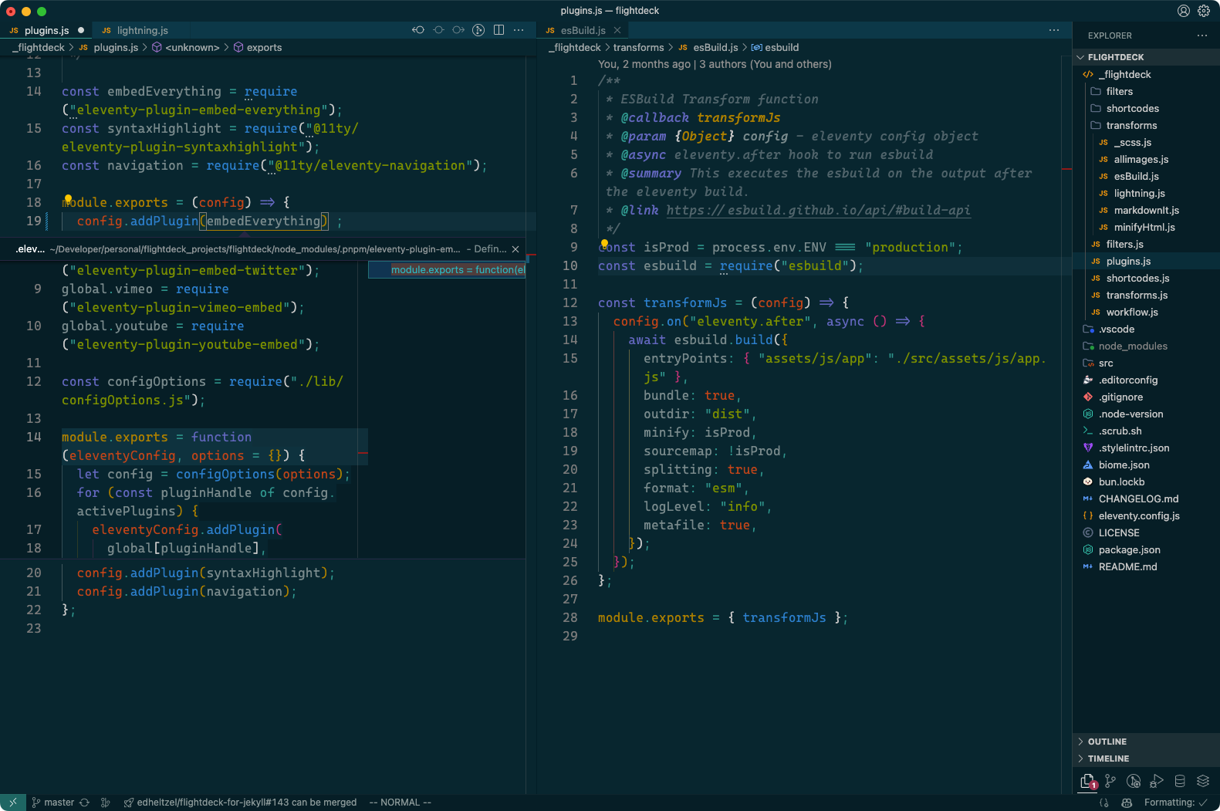Click the braces language status icon in status bar
Image resolution: width=1220 pixels, height=811 pixels.
[1104, 803]
